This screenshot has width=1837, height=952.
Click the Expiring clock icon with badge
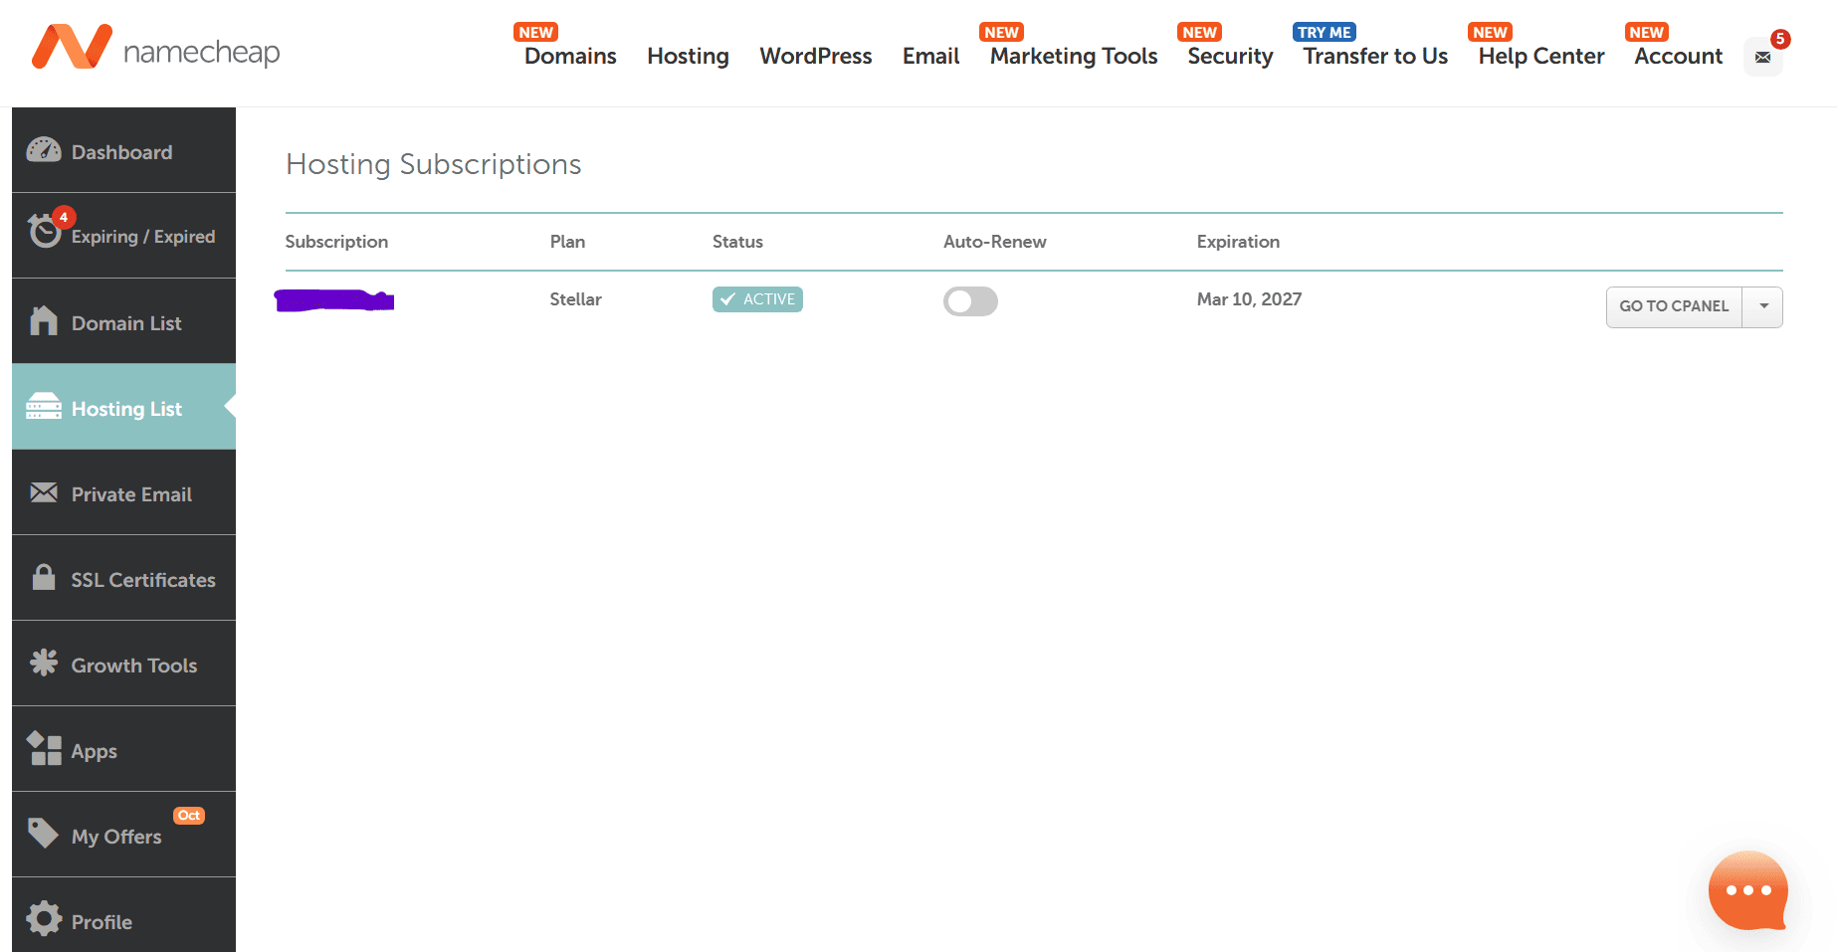[46, 230]
